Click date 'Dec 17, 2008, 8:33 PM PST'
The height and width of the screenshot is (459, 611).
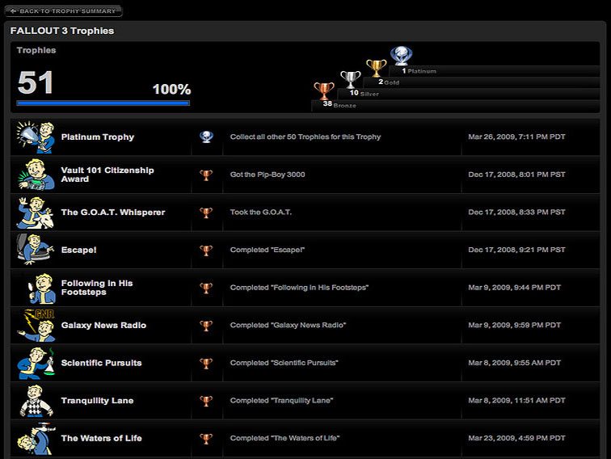(516, 213)
